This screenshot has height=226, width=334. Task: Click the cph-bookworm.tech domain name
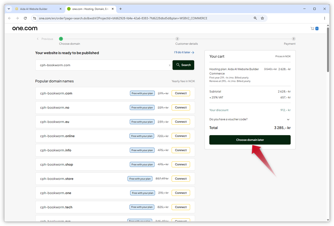tap(56, 207)
